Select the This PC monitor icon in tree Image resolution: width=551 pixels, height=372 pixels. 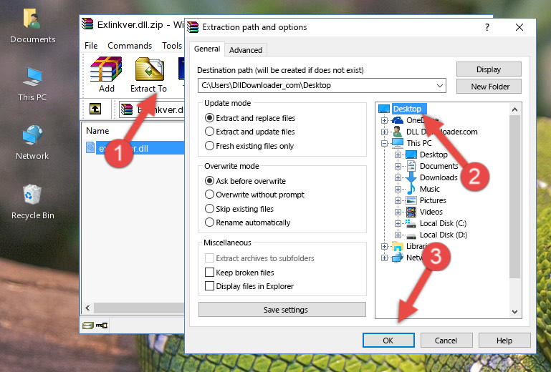(398, 143)
